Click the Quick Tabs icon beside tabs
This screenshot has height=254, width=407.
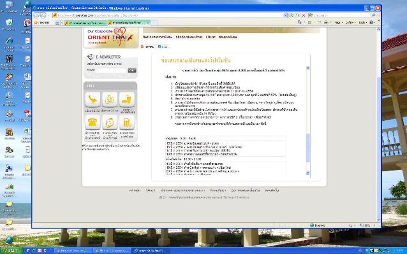click(57, 23)
